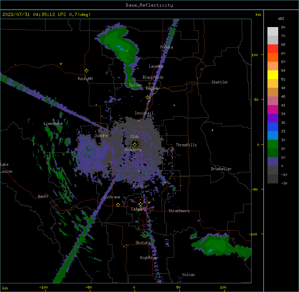299x292 pixels.
Task: Click the -30 value on the dBZ legend
Action: coord(284,183)
